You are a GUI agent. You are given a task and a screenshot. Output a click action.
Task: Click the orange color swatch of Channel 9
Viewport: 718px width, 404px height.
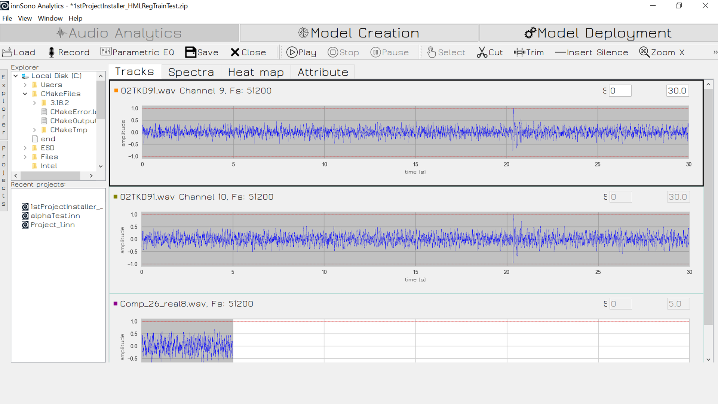point(116,91)
